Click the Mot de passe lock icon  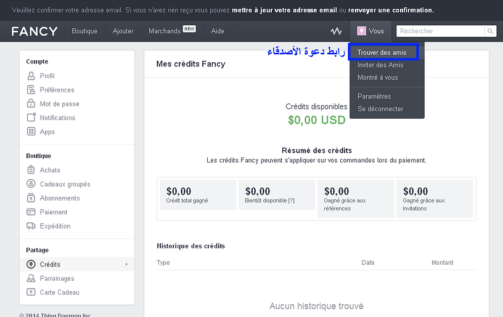(31, 104)
